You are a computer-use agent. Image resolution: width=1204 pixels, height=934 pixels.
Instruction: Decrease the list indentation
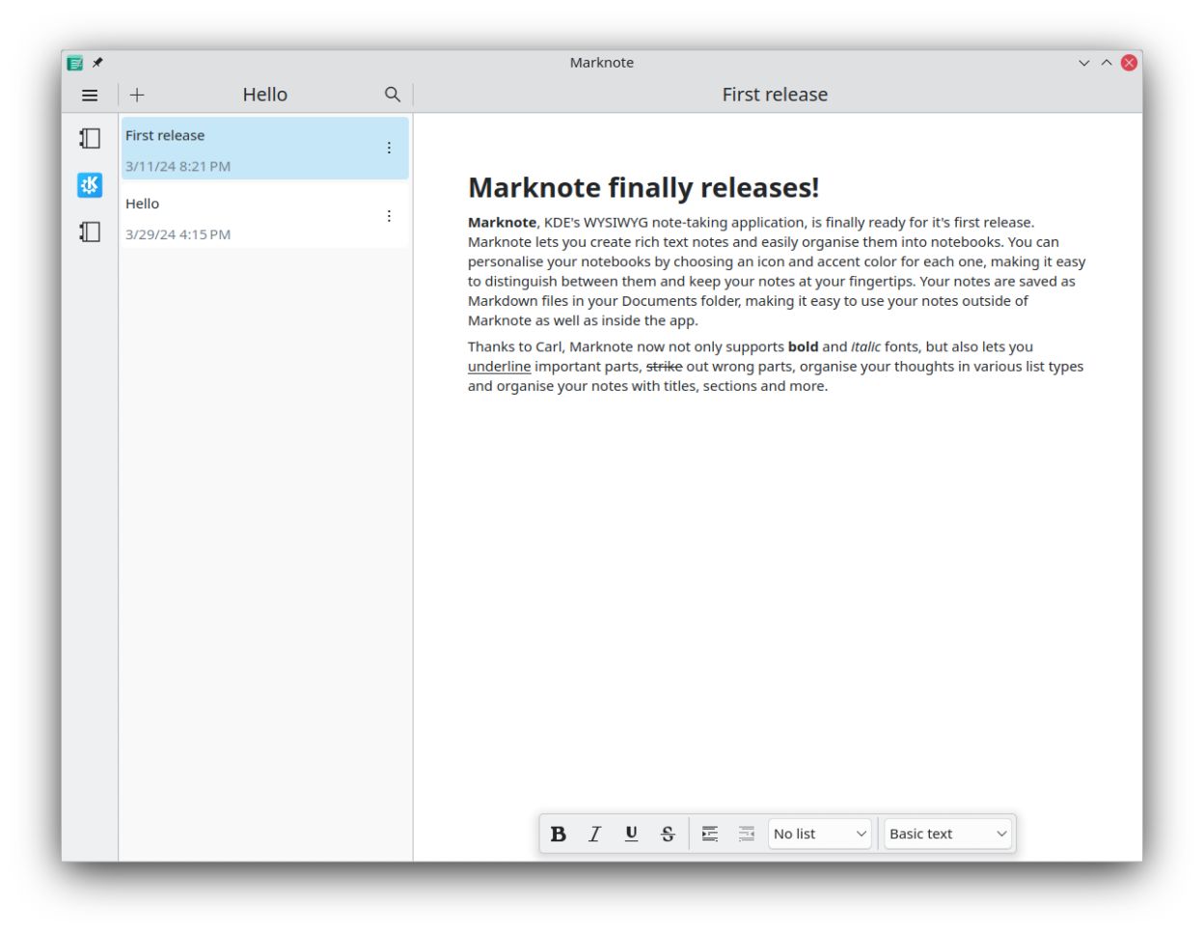746,834
